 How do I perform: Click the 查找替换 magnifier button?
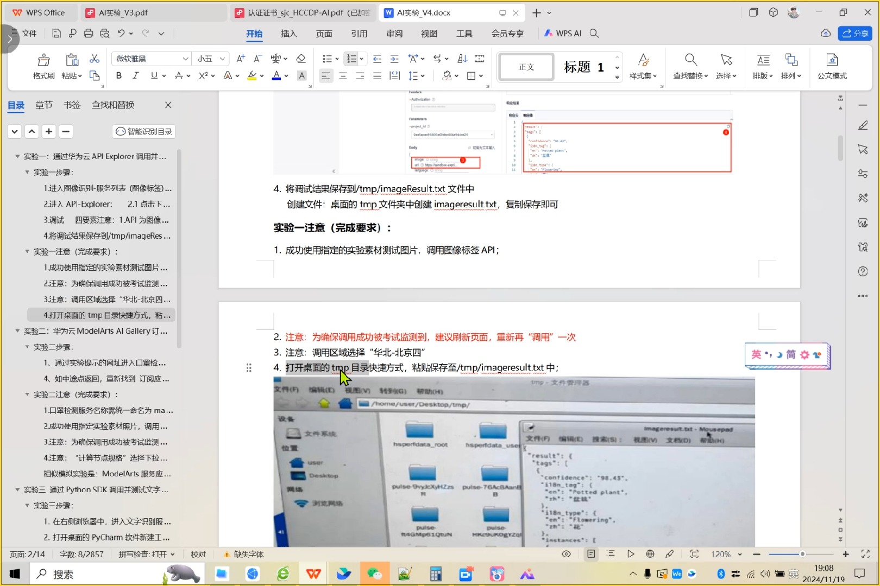point(690,66)
